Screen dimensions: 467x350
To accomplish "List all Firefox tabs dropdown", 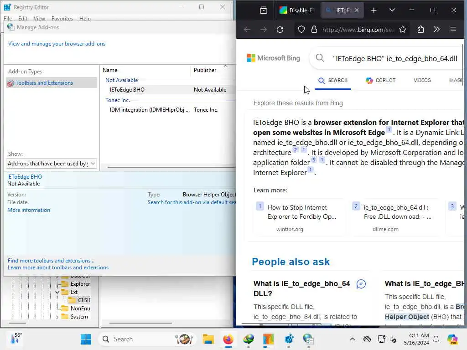I will coord(392,10).
